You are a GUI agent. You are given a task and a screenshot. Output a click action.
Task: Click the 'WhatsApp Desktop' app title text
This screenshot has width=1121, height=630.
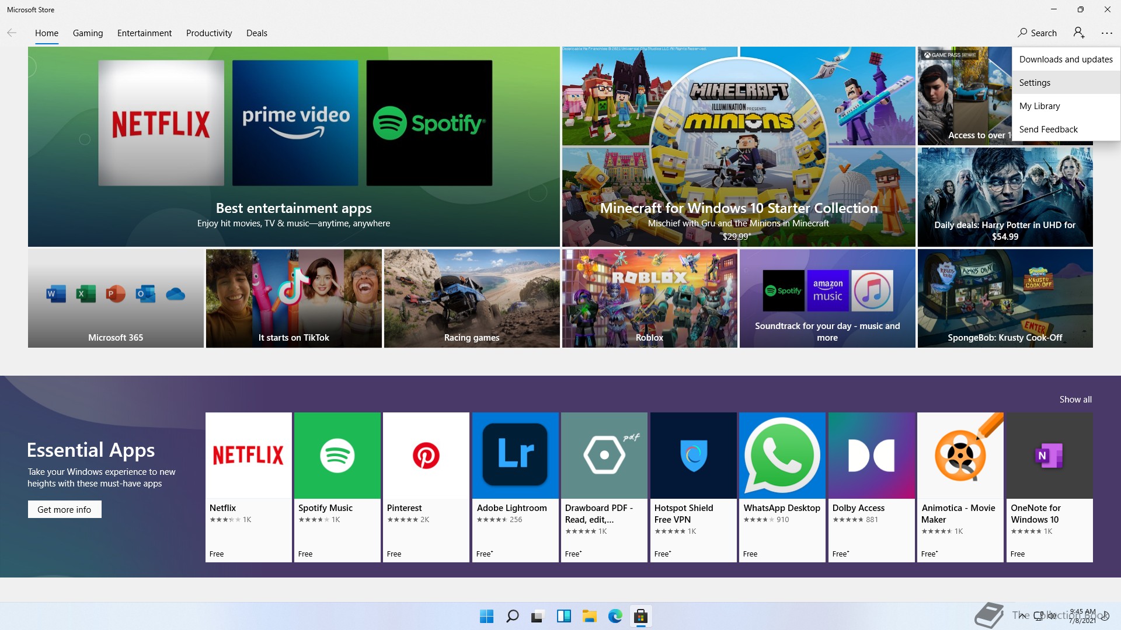(x=782, y=508)
